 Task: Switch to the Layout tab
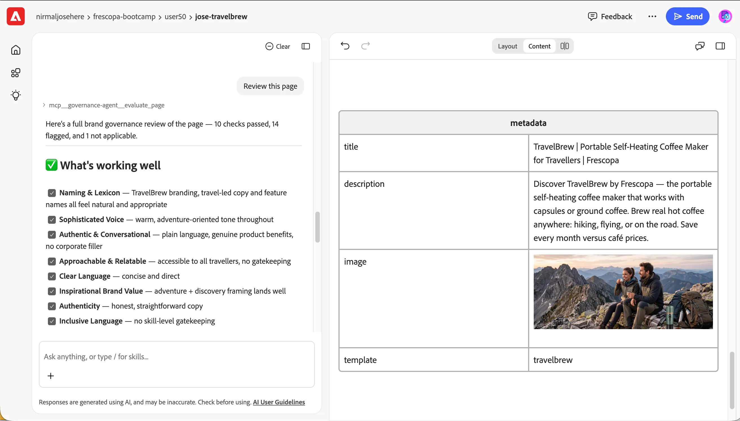tap(507, 46)
